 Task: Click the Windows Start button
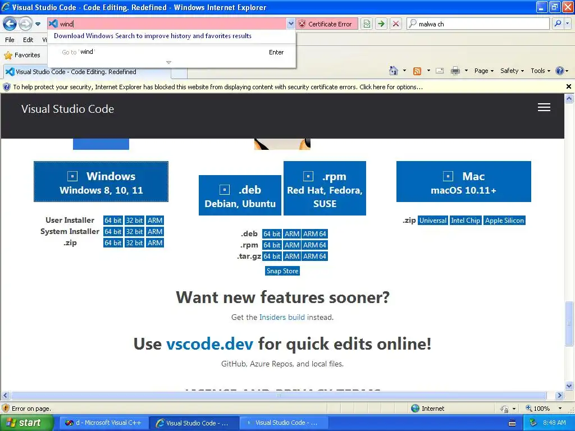27,423
